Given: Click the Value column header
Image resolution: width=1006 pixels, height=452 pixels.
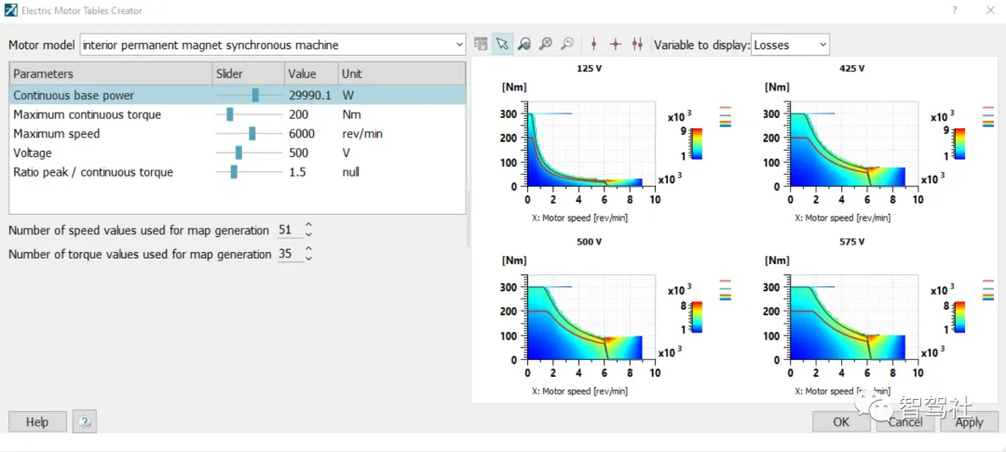Looking at the screenshot, I should click(x=310, y=73).
